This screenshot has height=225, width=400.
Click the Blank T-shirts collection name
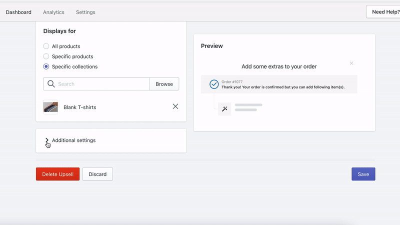[x=80, y=107]
